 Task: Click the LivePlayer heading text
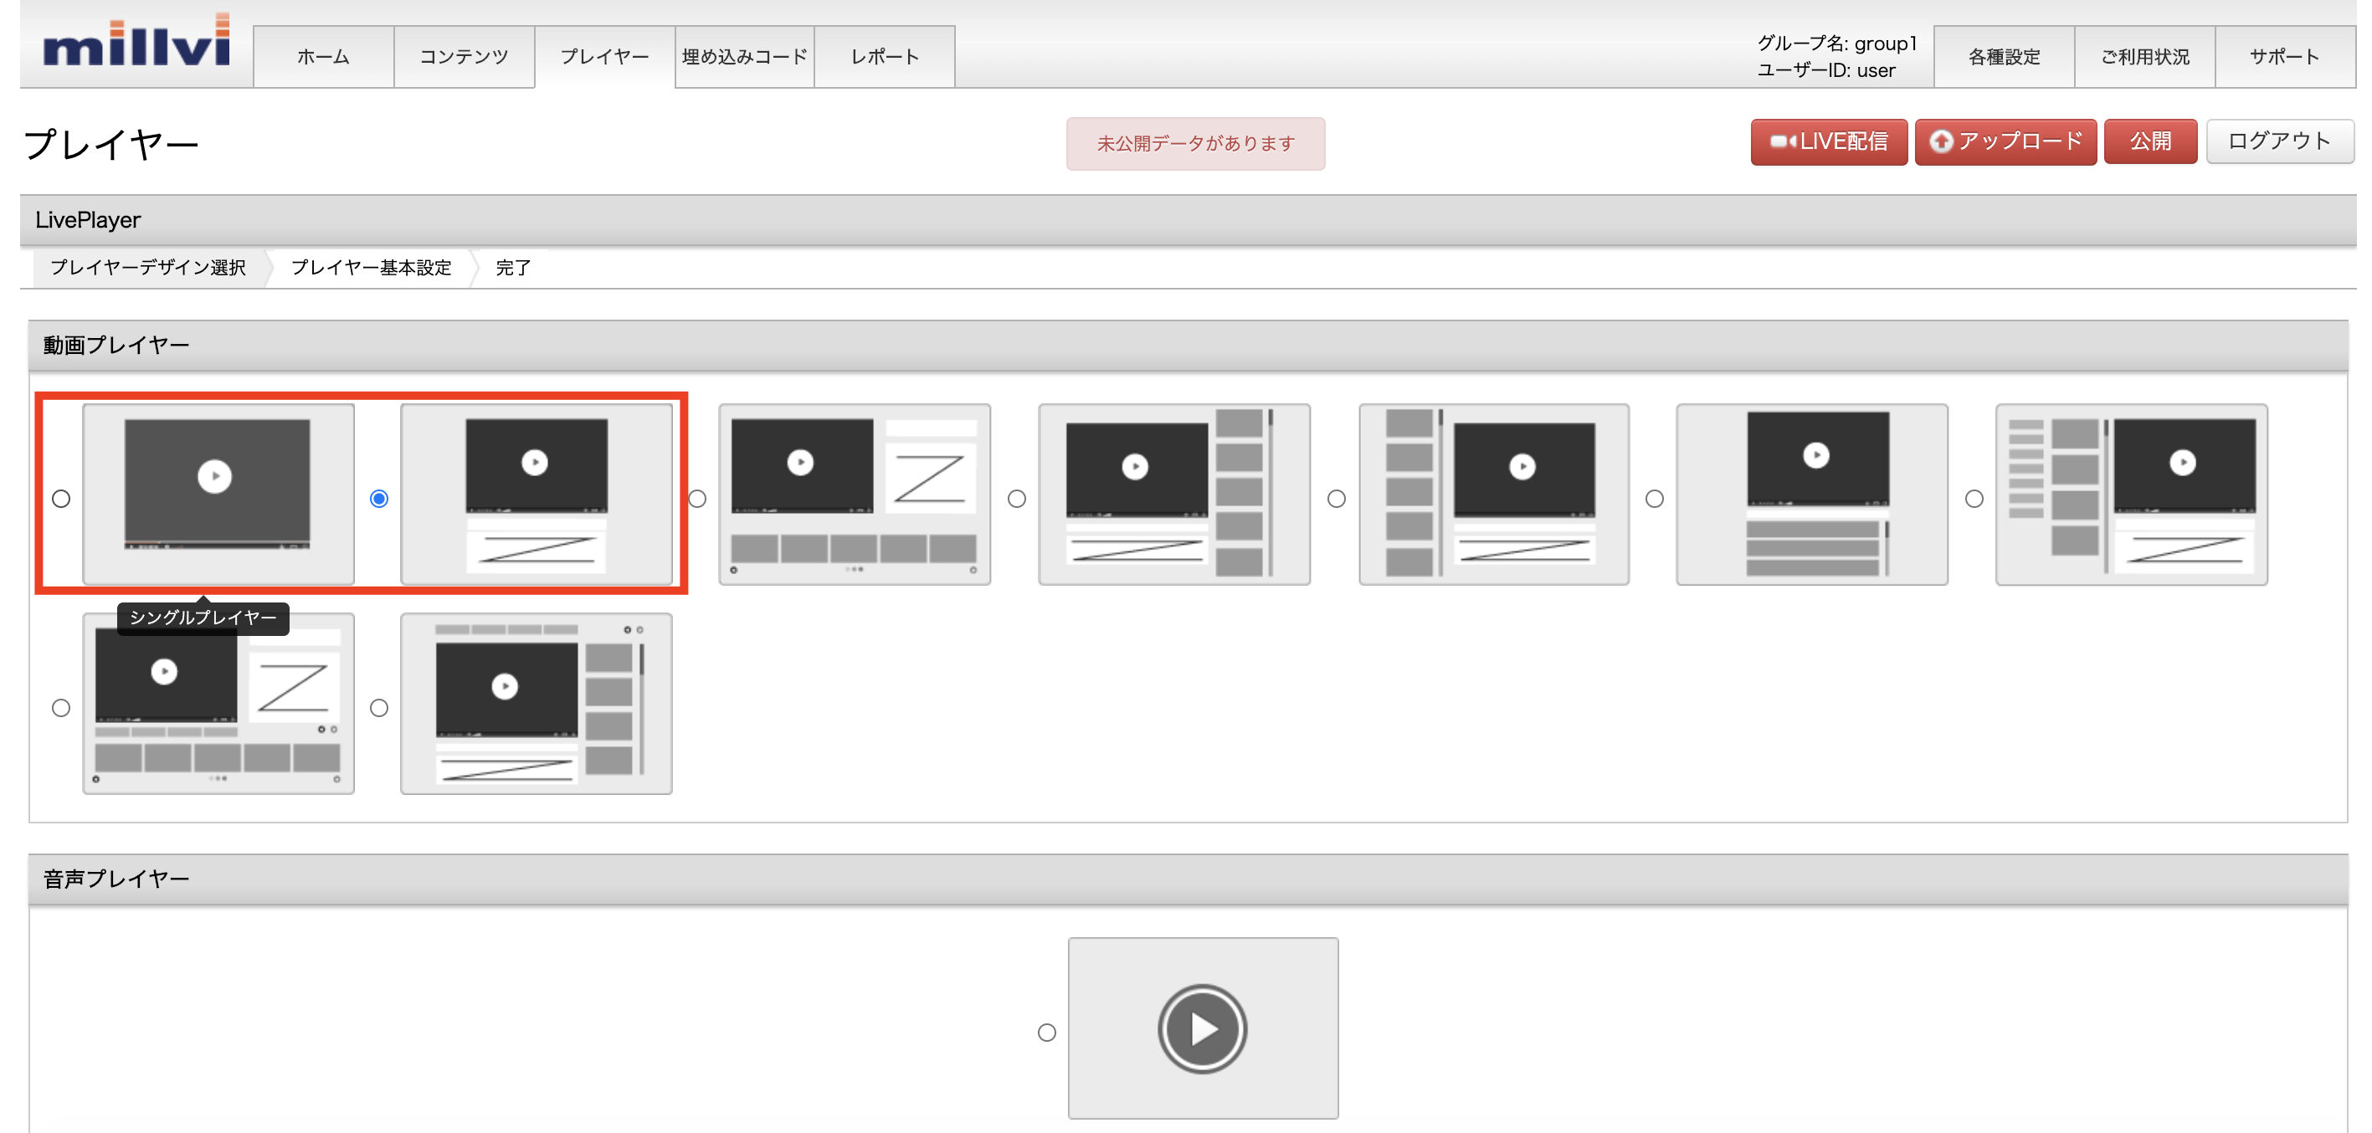tap(89, 221)
